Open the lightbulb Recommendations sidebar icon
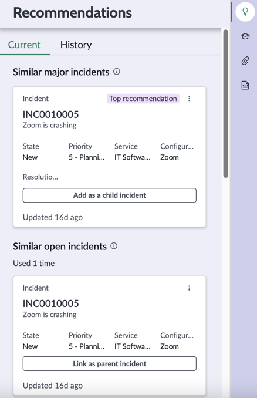 [x=245, y=12]
